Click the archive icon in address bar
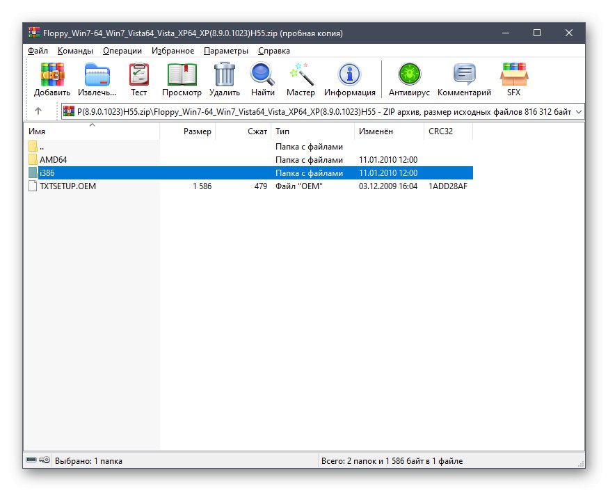The image size is (608, 491). [69, 111]
